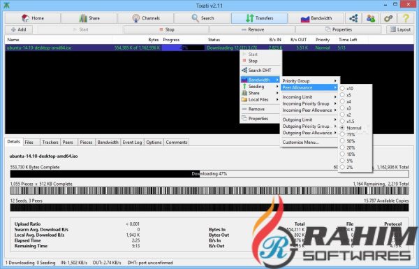Expand the Outgoing Priority Group submenu
Image resolution: width=419 pixels, height=269 pixels.
(309, 126)
